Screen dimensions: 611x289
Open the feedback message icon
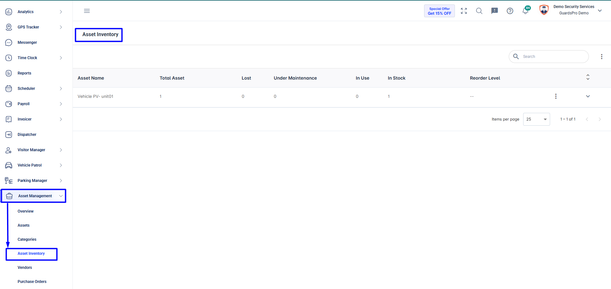pyautogui.click(x=495, y=11)
